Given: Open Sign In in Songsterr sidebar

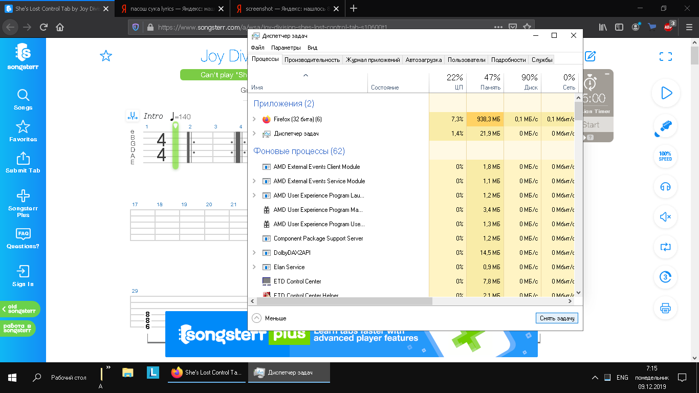Looking at the screenshot, I should coord(23,276).
